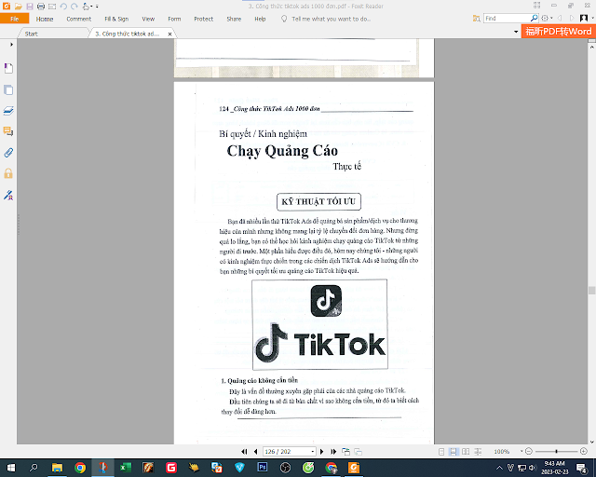
Task: Click the scanner icon next to Print
Action: point(52,7)
